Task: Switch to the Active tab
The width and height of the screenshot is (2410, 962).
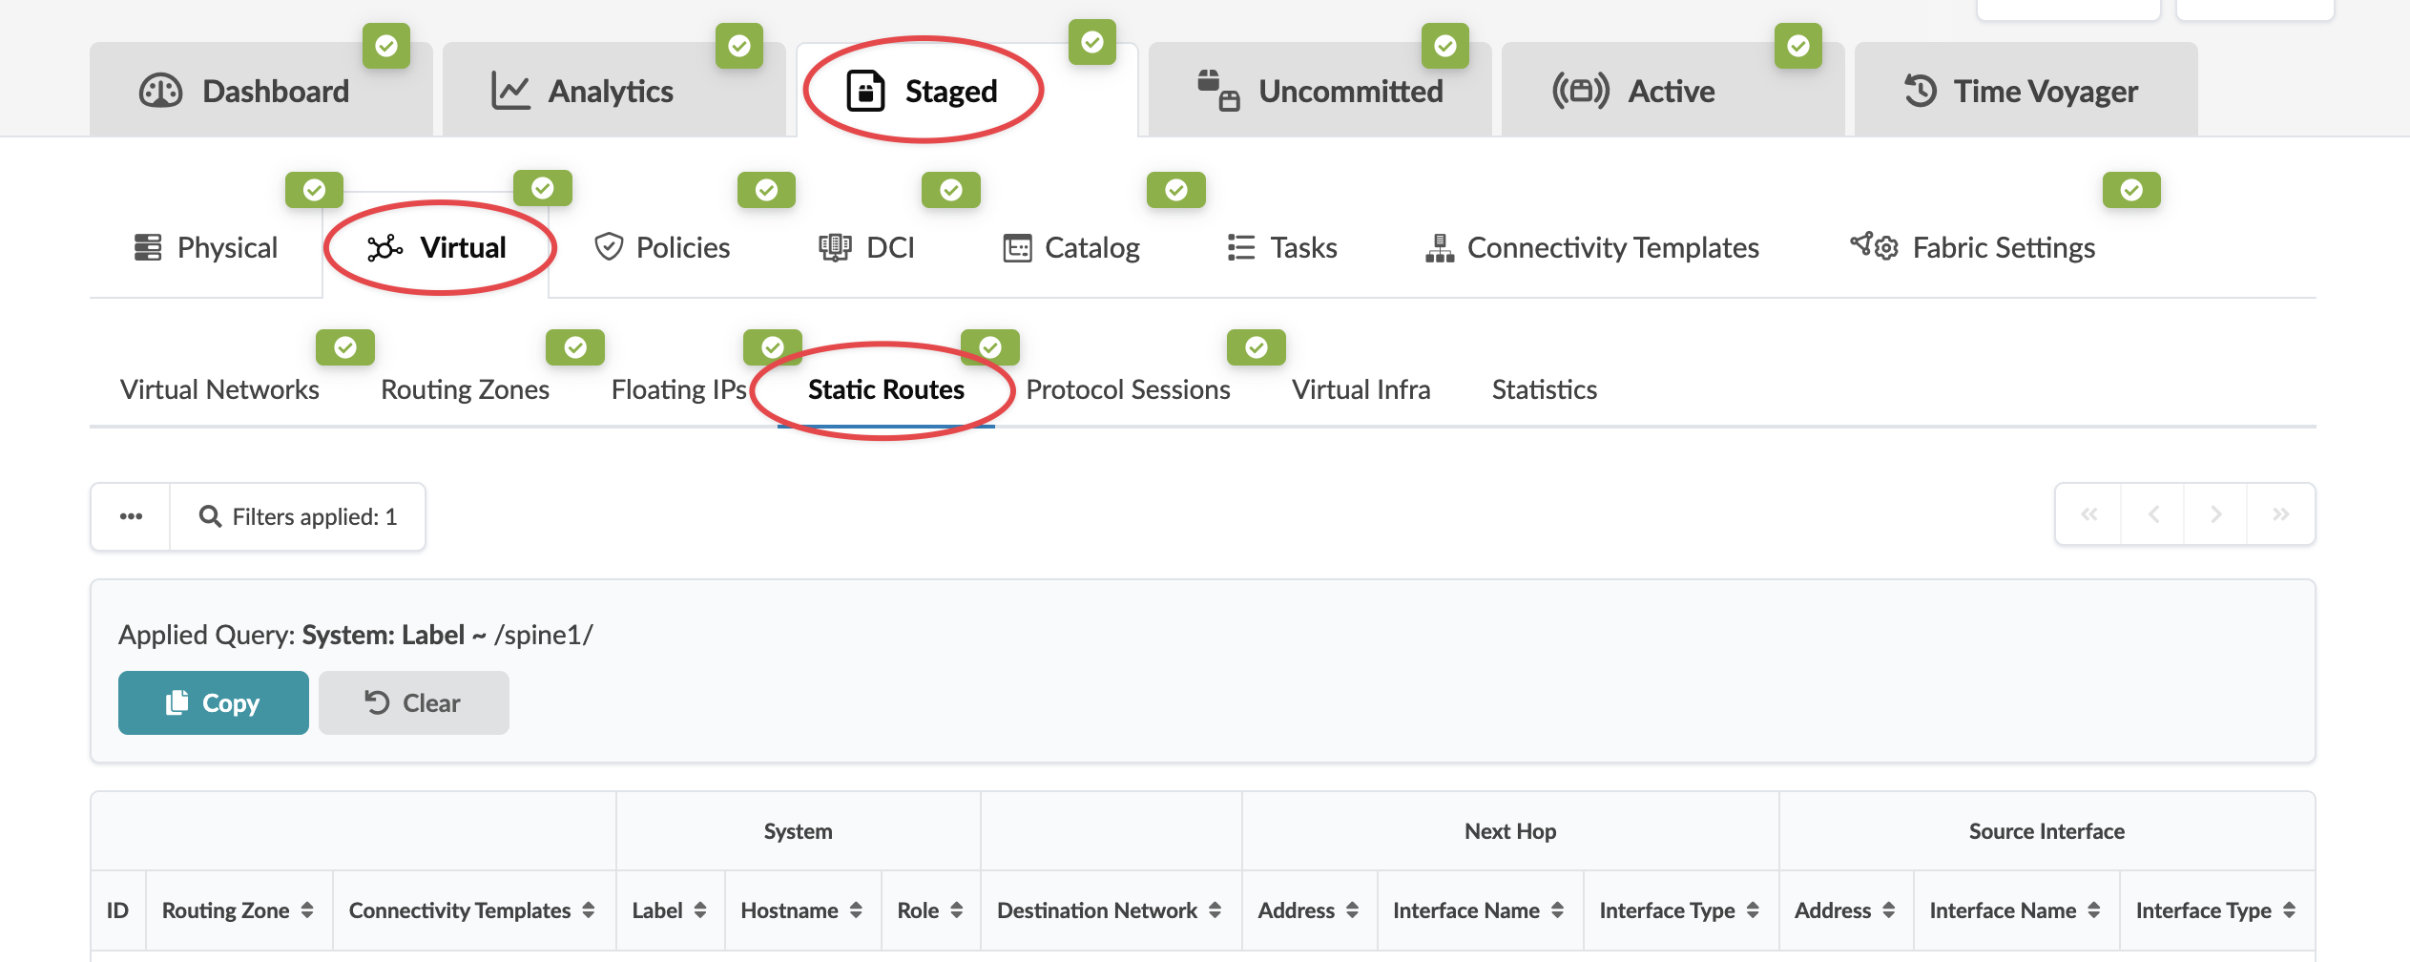Action: [x=1670, y=92]
